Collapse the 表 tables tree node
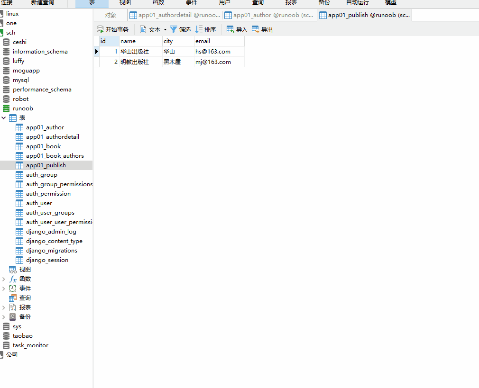The height and width of the screenshot is (388, 479). pyautogui.click(x=4, y=117)
